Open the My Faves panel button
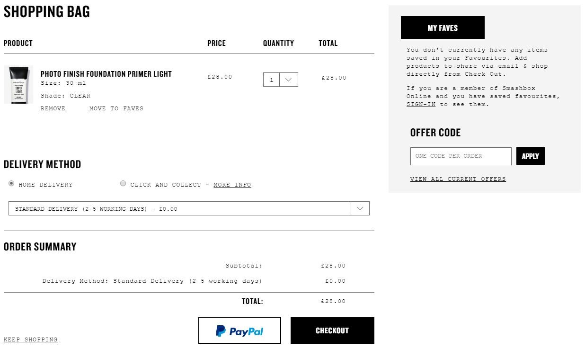The height and width of the screenshot is (348, 585). [443, 27]
